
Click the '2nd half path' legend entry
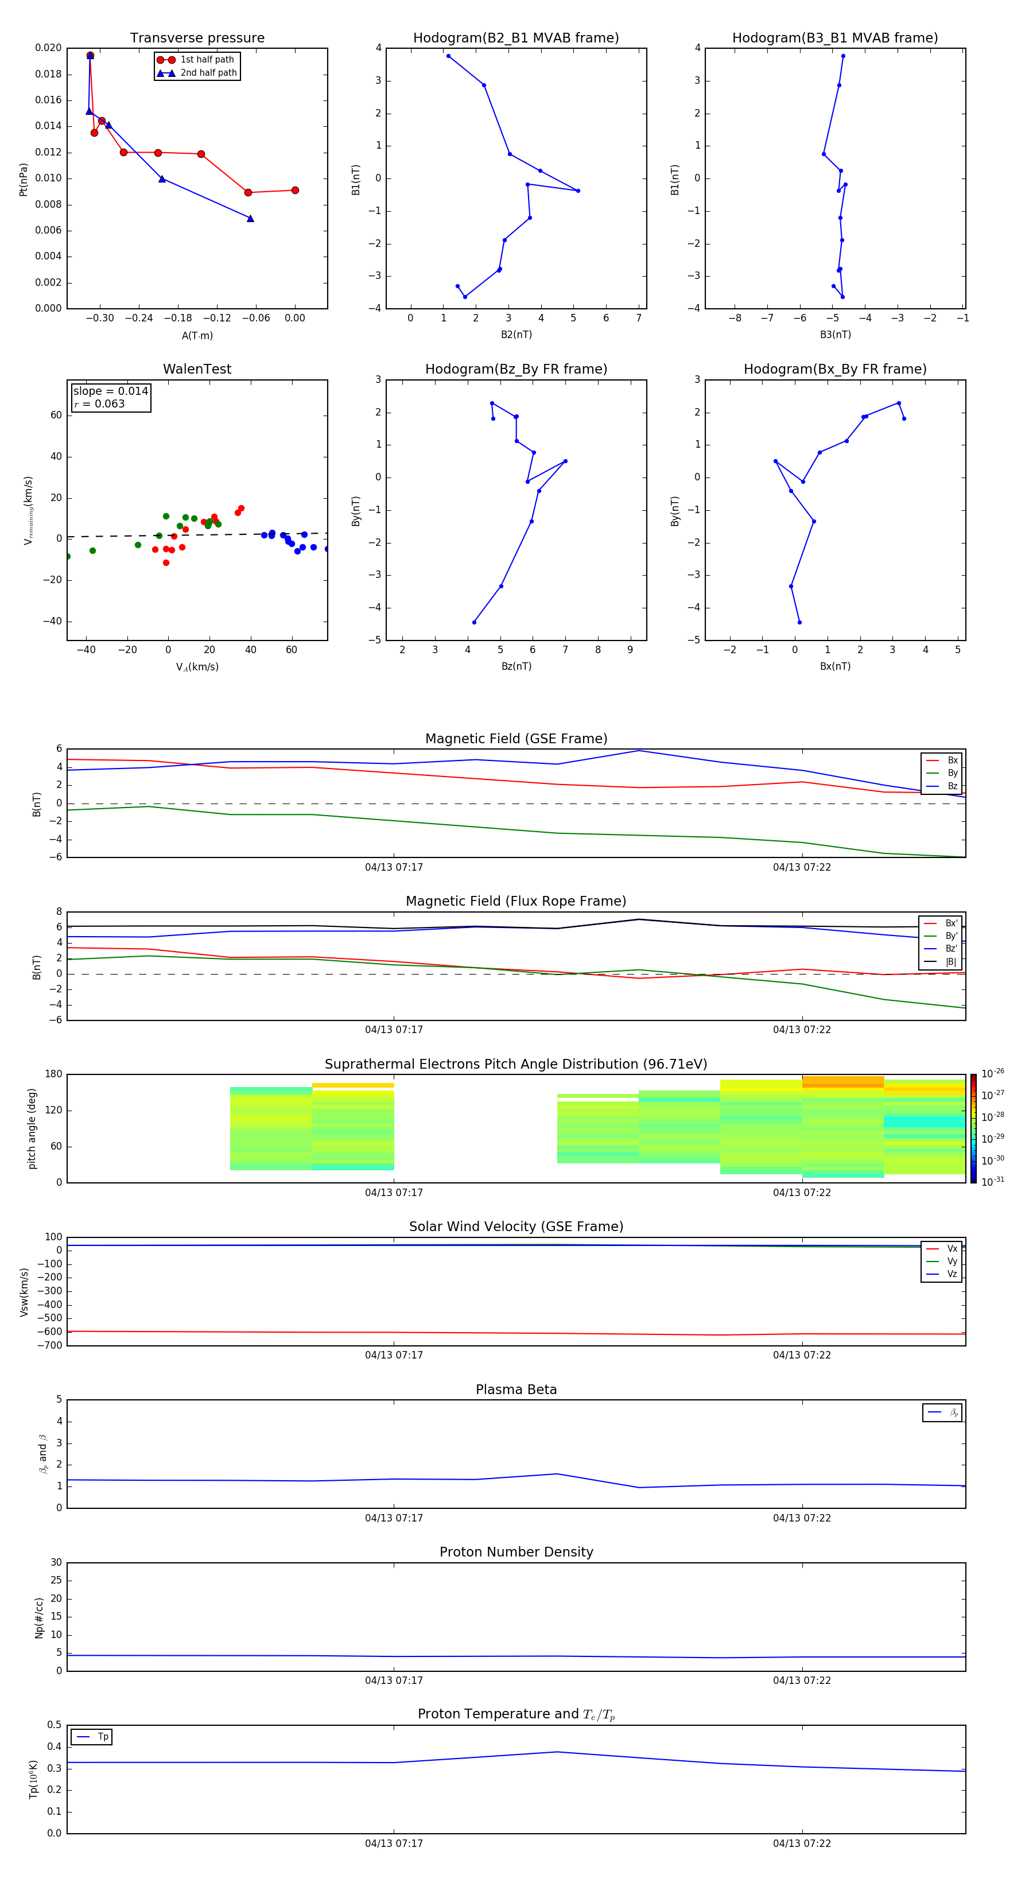(x=197, y=73)
